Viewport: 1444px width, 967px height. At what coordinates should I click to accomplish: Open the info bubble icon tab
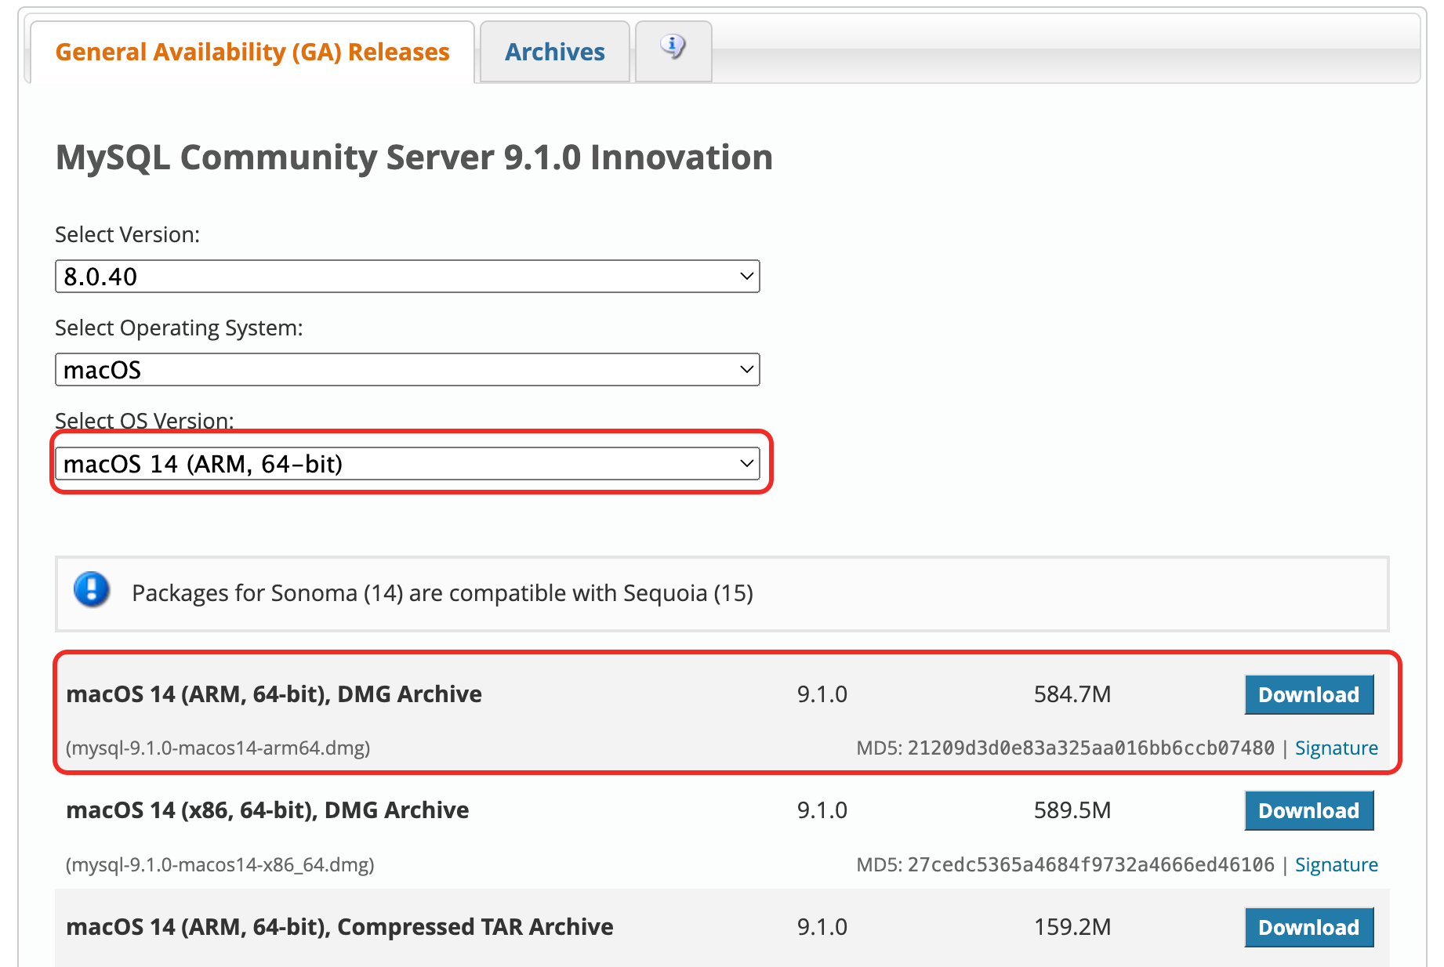tap(673, 50)
